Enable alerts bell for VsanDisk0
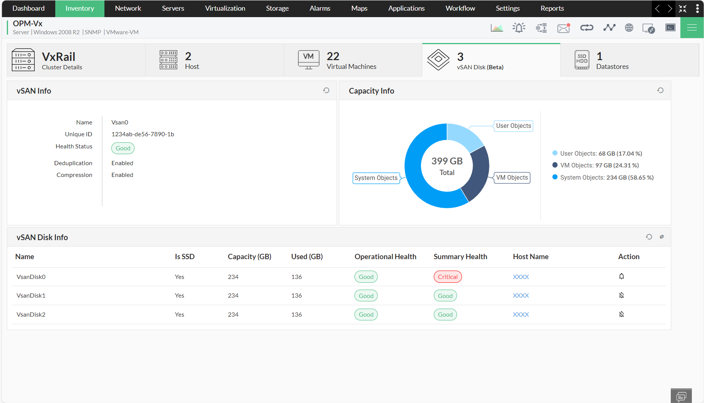704x403 pixels. [621, 276]
